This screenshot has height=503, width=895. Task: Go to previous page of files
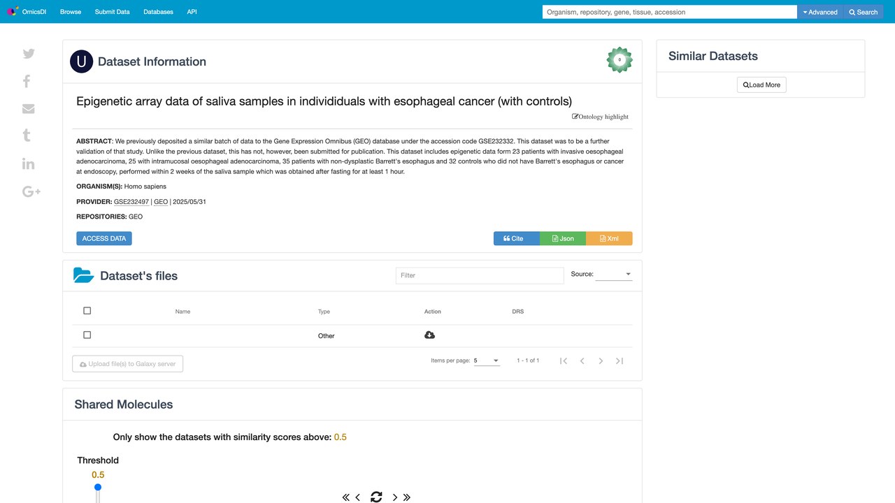coord(582,360)
